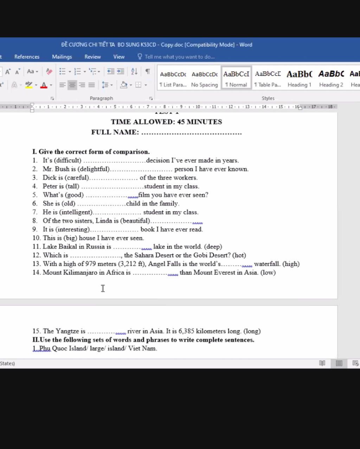Screen dimensions: 360x449
Task: Switch to the Review tab
Action: [x=92, y=57]
